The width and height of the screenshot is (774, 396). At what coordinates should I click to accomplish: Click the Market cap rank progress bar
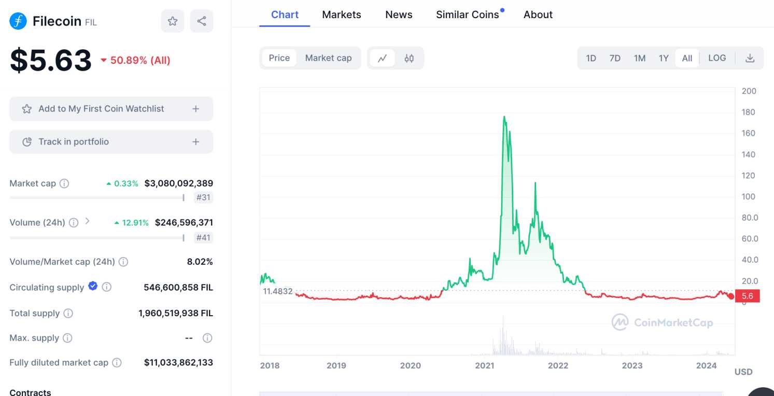click(97, 197)
